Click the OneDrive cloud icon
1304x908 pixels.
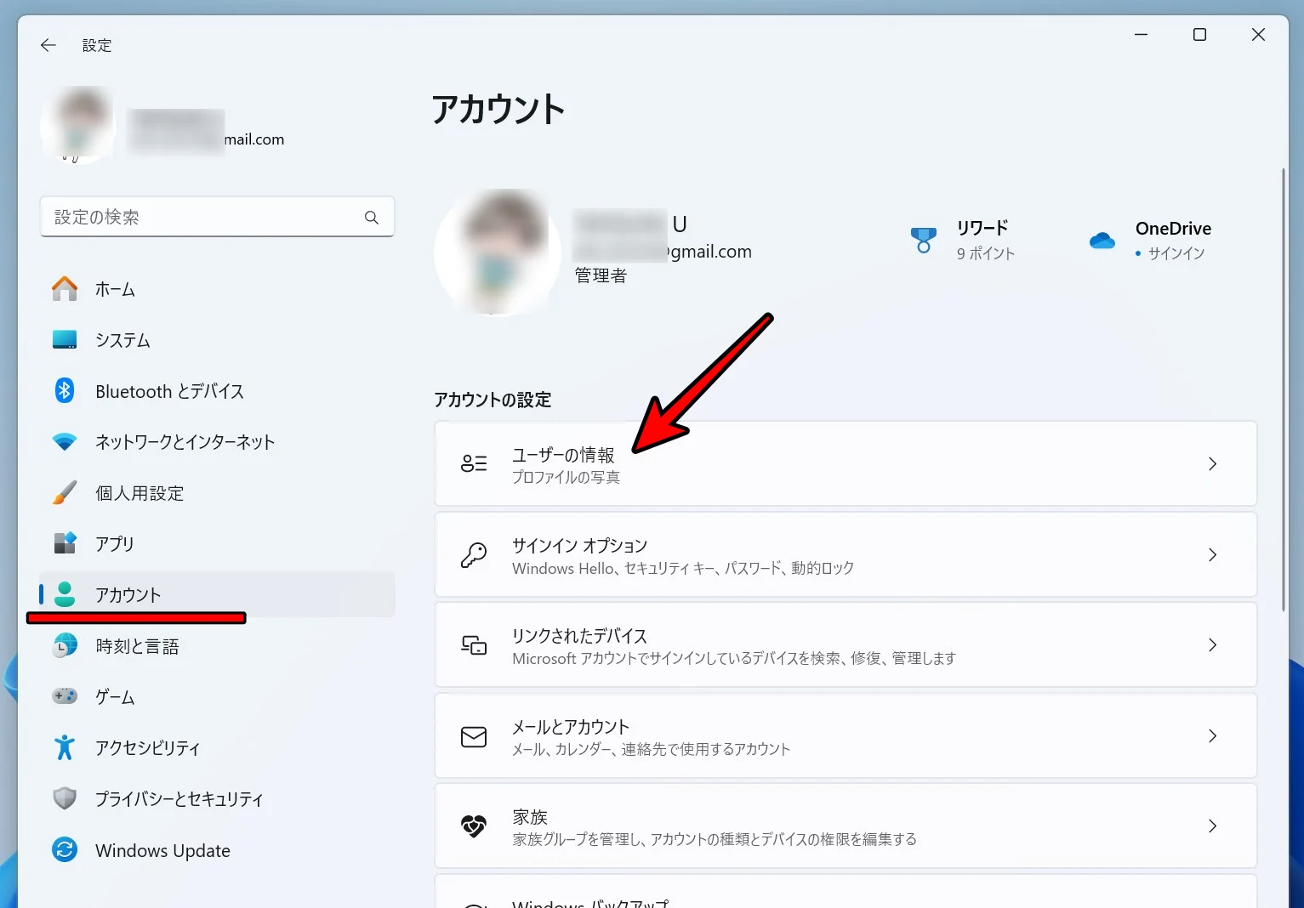(x=1102, y=241)
